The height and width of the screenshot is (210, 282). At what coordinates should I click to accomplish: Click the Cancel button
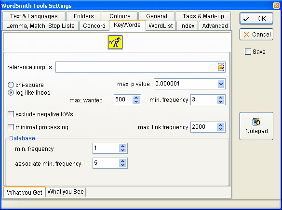(x=256, y=34)
